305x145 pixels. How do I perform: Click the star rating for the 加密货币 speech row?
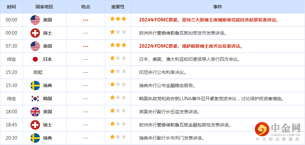(118, 32)
